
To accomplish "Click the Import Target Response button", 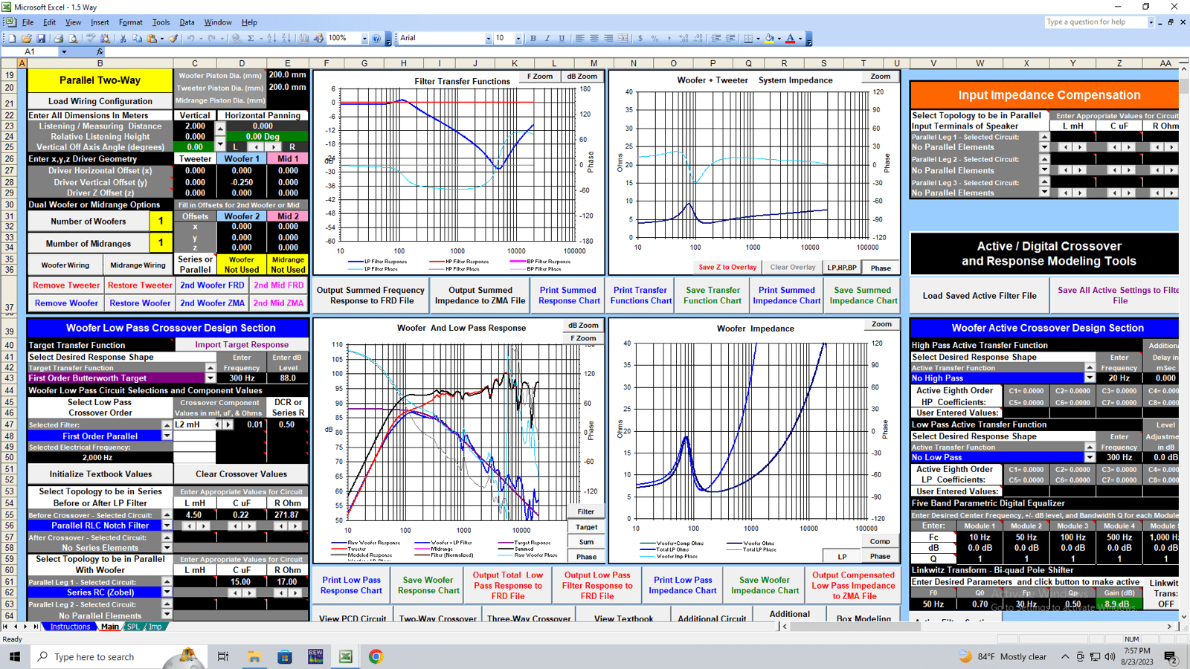I will [242, 345].
